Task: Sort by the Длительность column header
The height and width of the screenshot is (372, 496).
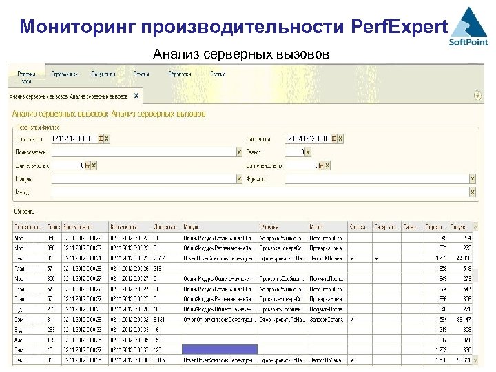Action: [x=167, y=227]
